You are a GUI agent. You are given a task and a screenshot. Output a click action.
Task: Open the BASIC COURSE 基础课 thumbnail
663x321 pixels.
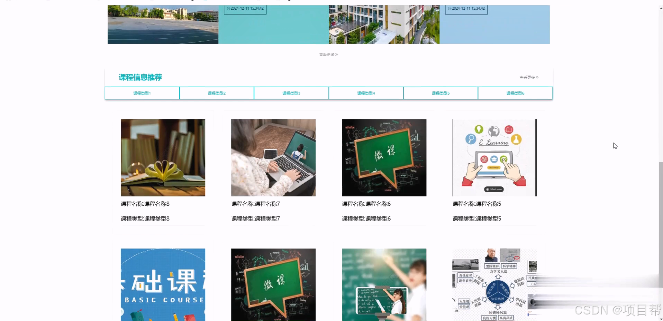pyautogui.click(x=163, y=285)
